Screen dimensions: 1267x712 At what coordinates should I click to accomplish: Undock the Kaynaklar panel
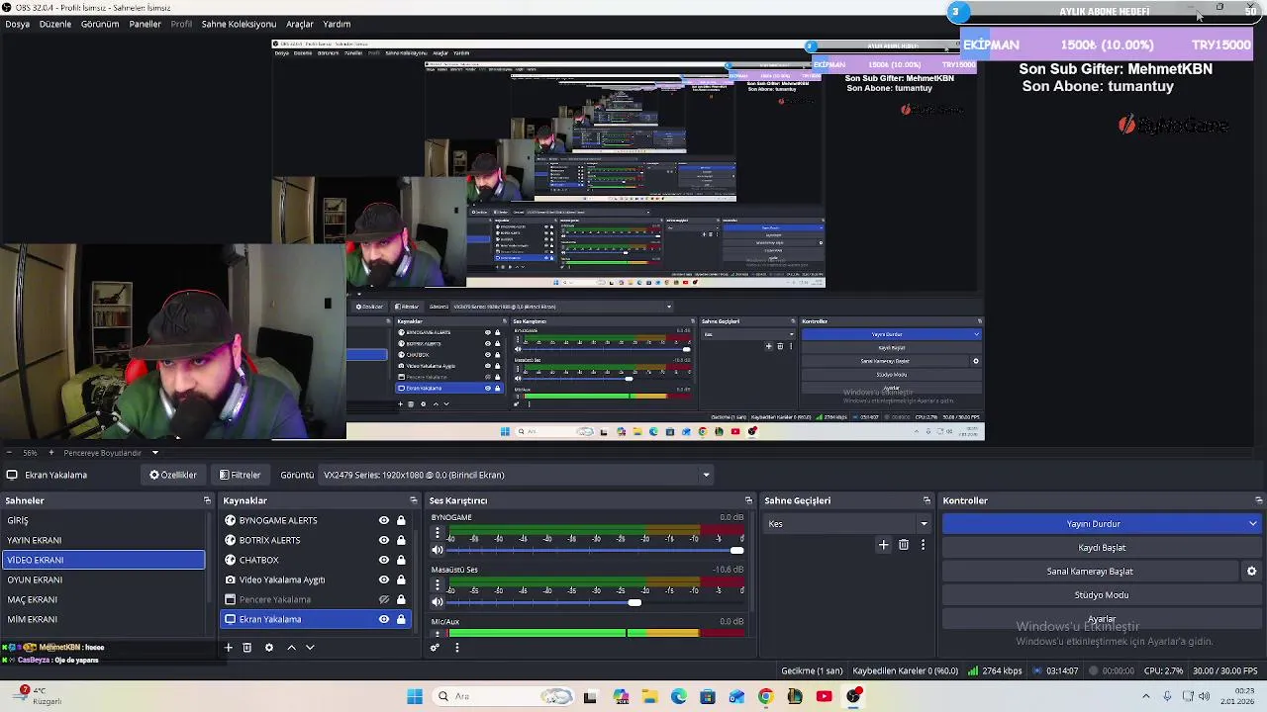tap(414, 500)
